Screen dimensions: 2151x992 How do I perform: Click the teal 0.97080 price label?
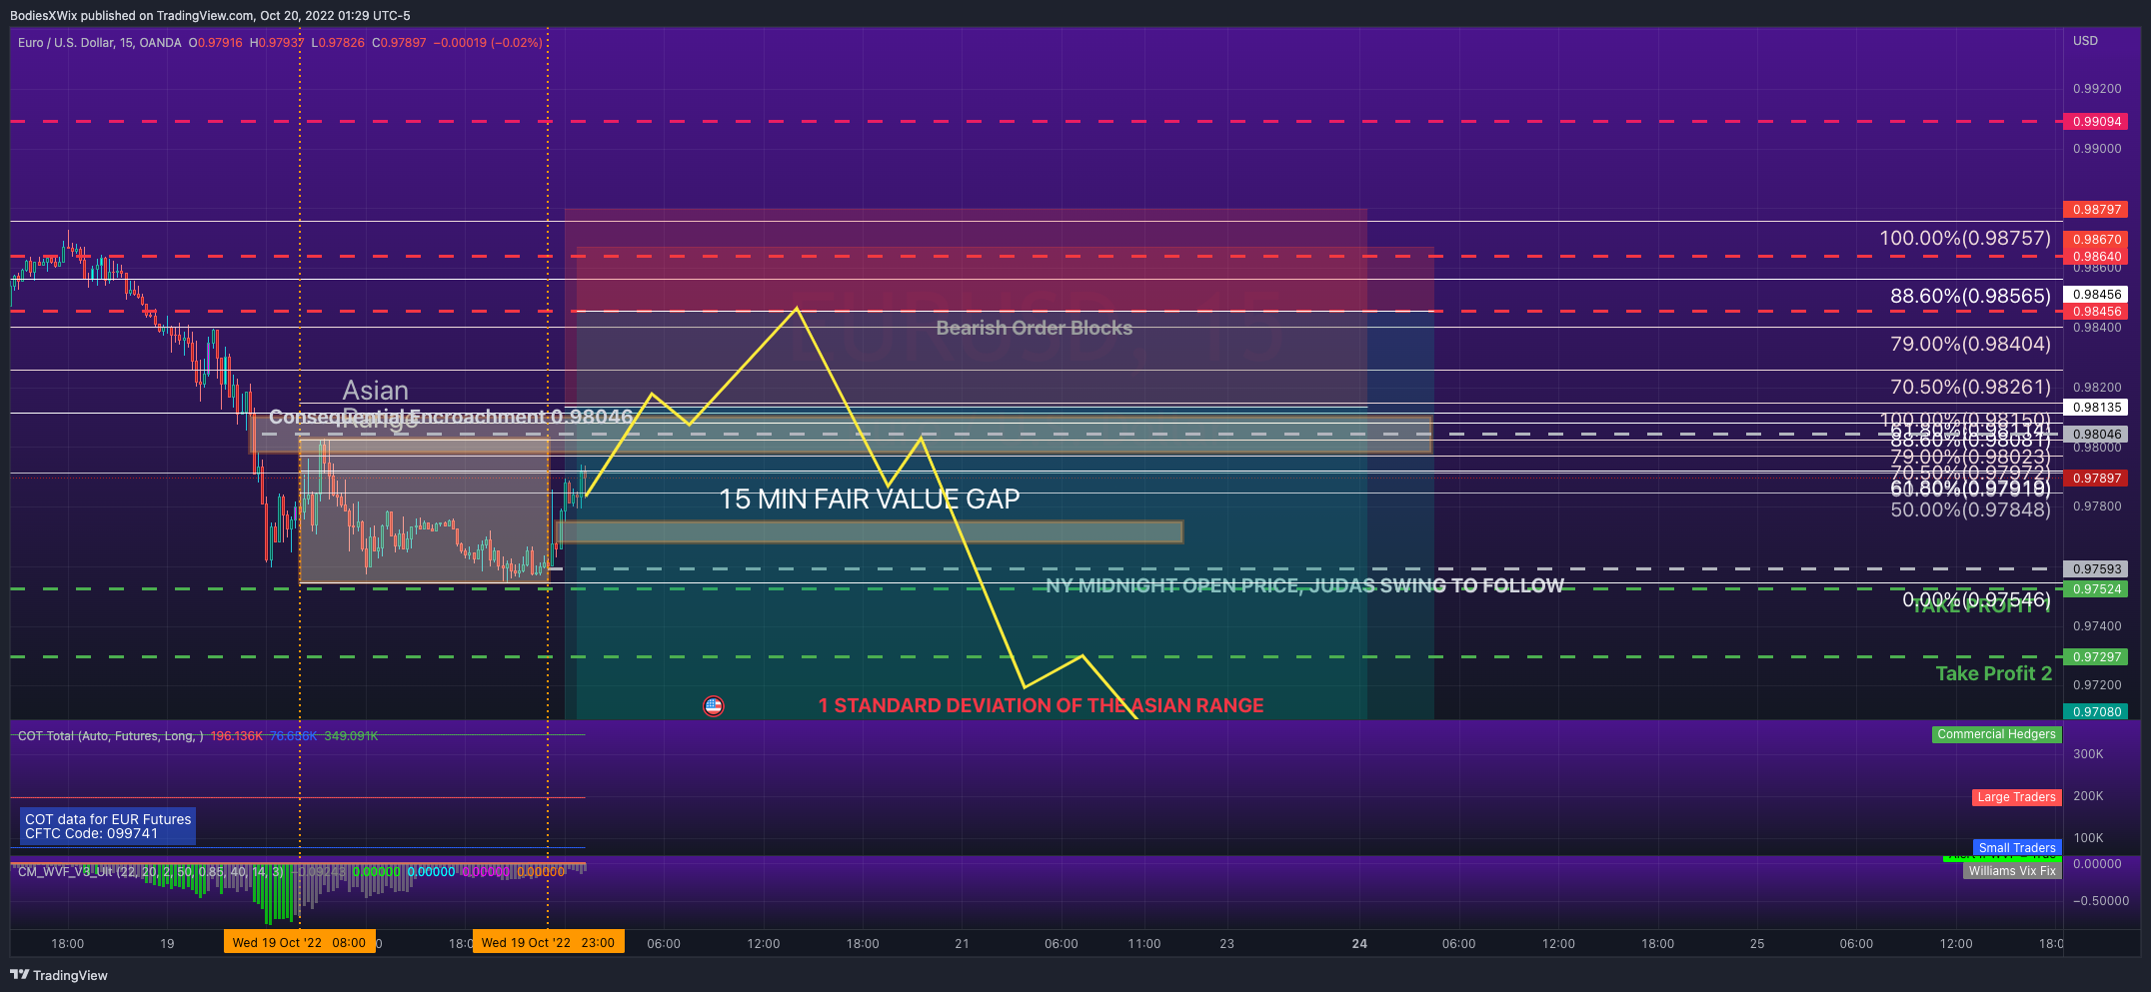pos(2096,712)
